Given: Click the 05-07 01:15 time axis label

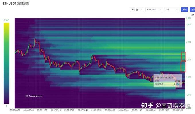Looking at the screenshot, I should pyautogui.click(x=56, y=110).
